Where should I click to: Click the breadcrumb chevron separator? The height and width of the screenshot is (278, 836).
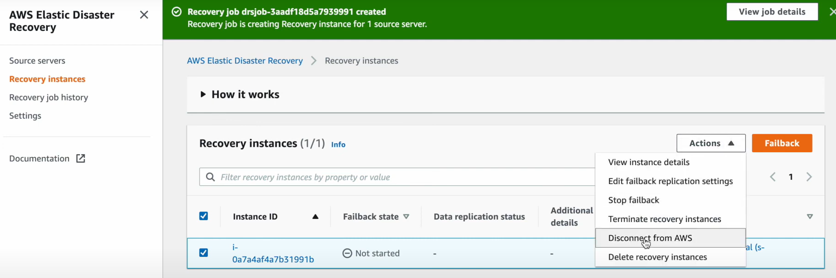(x=314, y=61)
